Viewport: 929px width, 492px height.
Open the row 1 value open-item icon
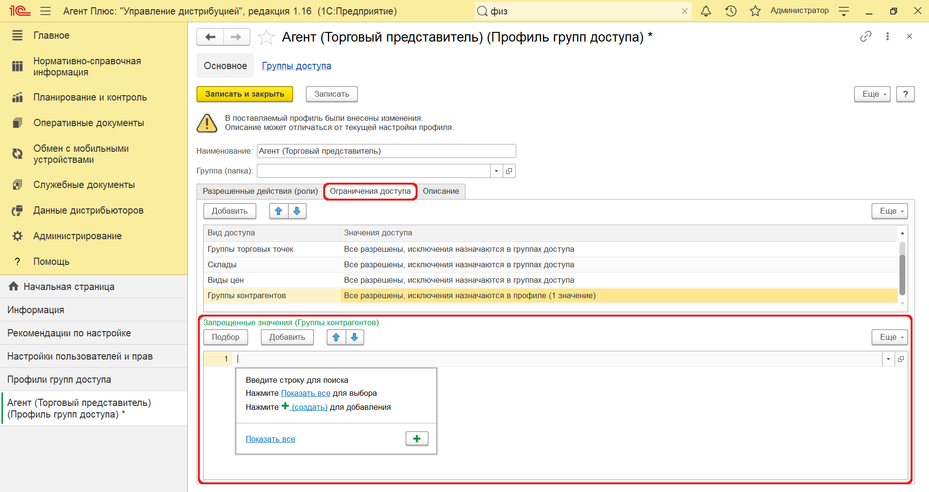(x=901, y=359)
